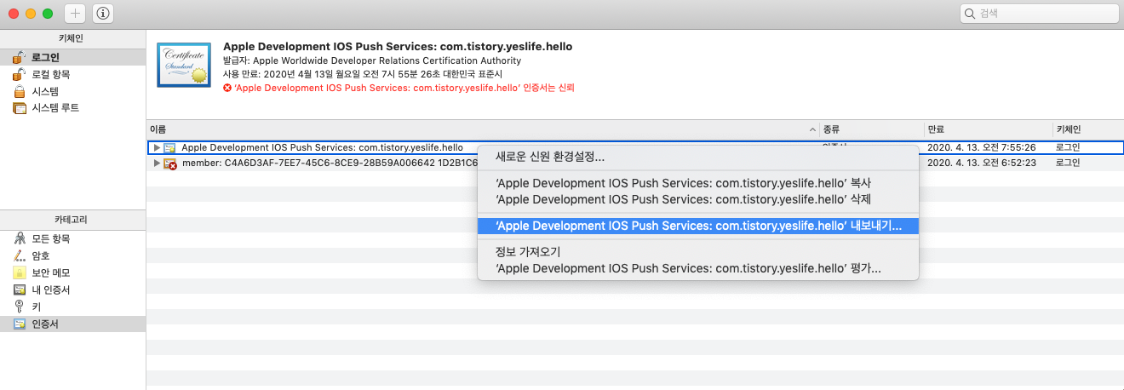Click the info button in toolbar
The height and width of the screenshot is (390, 1124).
click(103, 14)
